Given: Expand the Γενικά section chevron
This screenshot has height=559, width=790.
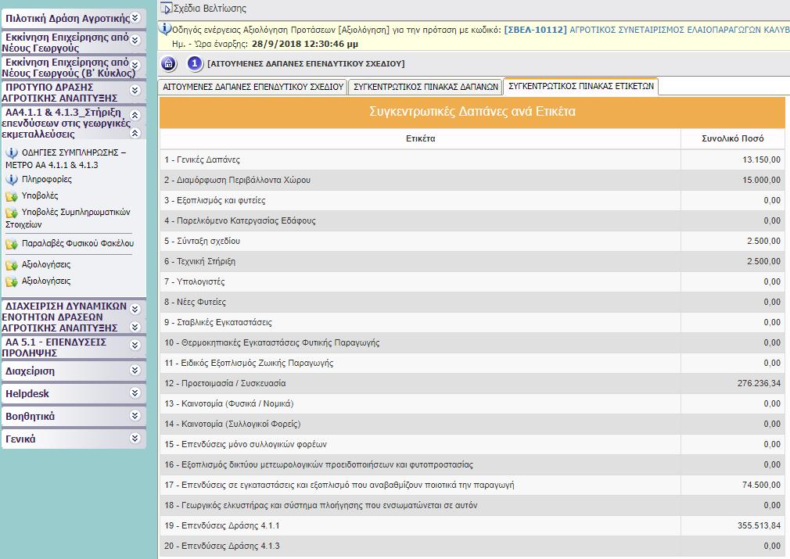Looking at the screenshot, I should [x=135, y=438].
